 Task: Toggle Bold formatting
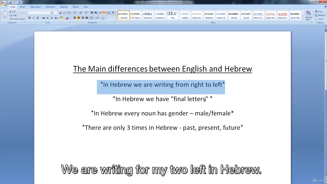point(29,18)
